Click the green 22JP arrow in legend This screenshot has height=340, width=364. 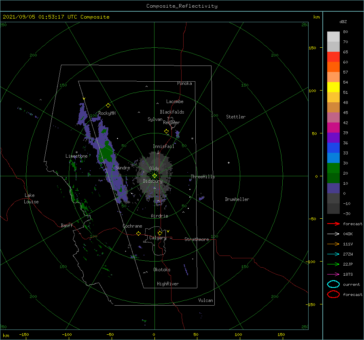tap(333, 264)
